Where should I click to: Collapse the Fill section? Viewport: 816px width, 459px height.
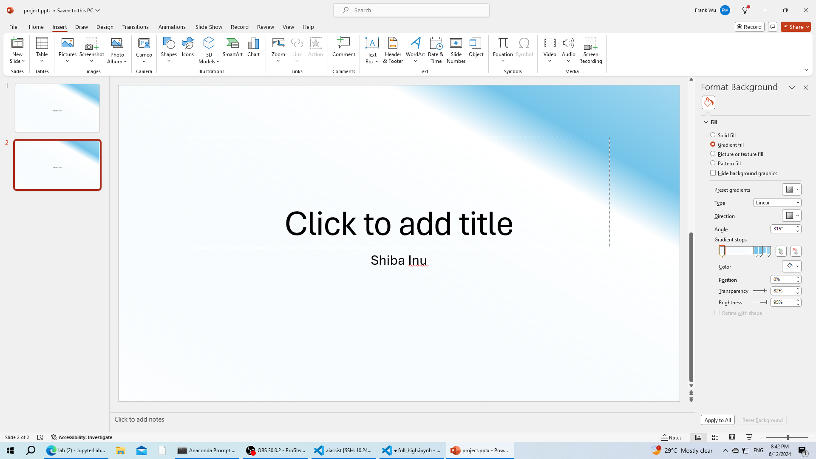[x=706, y=122]
